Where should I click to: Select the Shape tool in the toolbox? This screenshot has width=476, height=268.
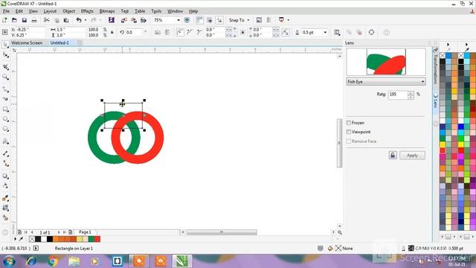tap(5, 55)
